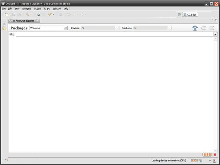Click the Home icon in Resource Explorer
The width and height of the screenshot is (220, 165).
point(195,28)
